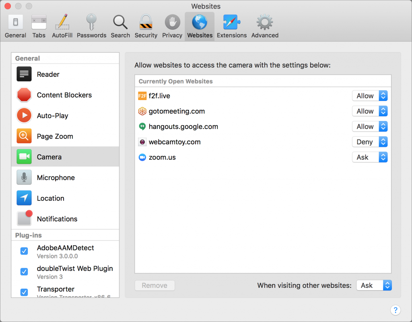Select the doubleTwist Web Plugin name
Screen dimensions: 412x322
point(75,269)
